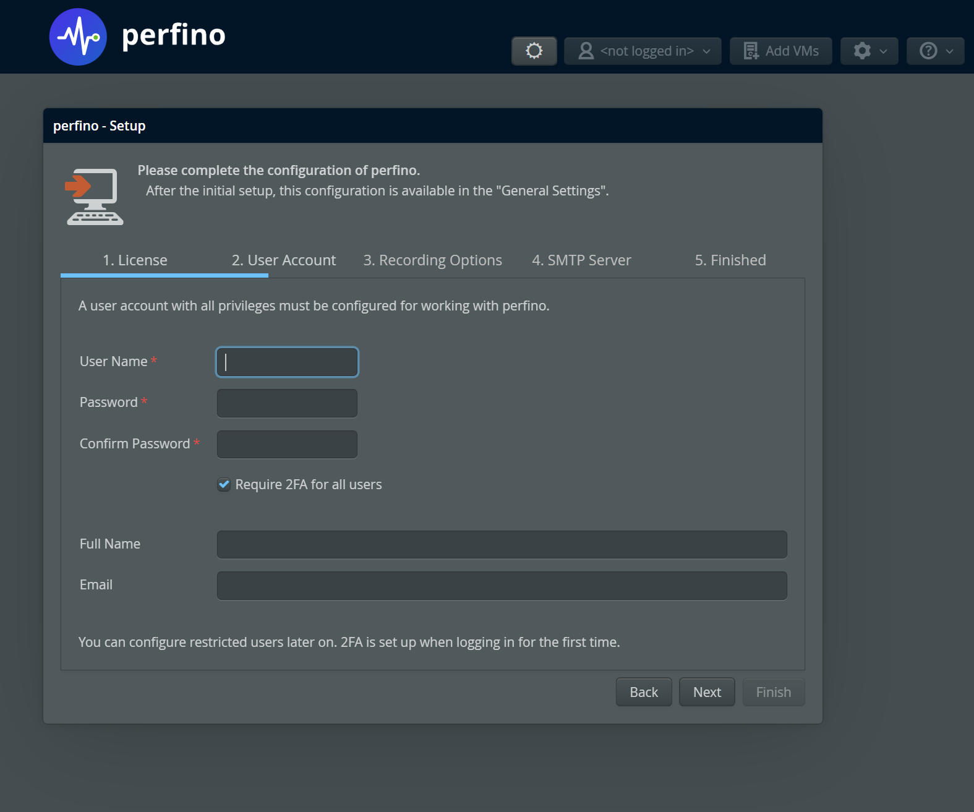The width and height of the screenshot is (974, 812).
Task: Click the Add VMs server icon
Action: click(x=751, y=51)
